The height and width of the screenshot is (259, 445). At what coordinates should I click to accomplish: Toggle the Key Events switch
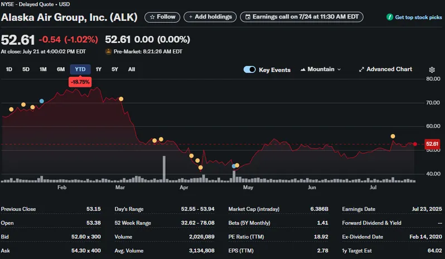click(x=249, y=70)
